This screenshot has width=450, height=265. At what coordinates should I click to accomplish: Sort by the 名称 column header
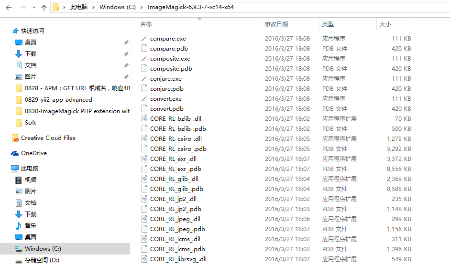[x=146, y=24]
